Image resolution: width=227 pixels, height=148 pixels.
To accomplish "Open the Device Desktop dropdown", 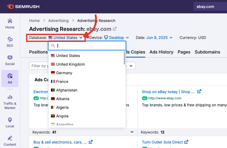I will pos(116,38).
